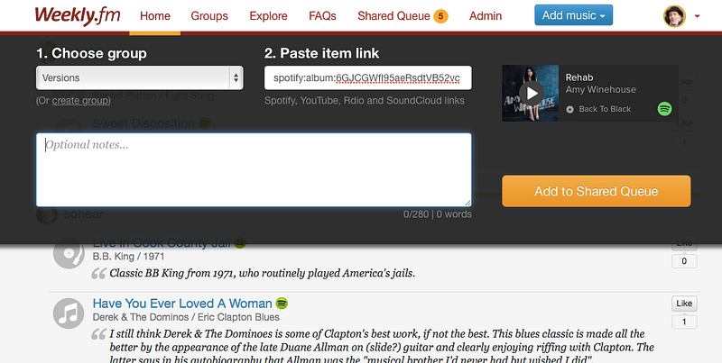Click the music note icon for Derek & The Dominos
Image resolution: width=722 pixels, height=363 pixels.
pyautogui.click(x=69, y=313)
